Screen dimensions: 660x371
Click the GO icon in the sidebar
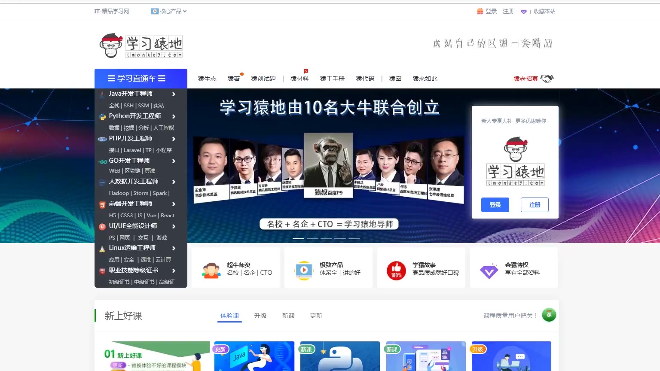tap(102, 161)
